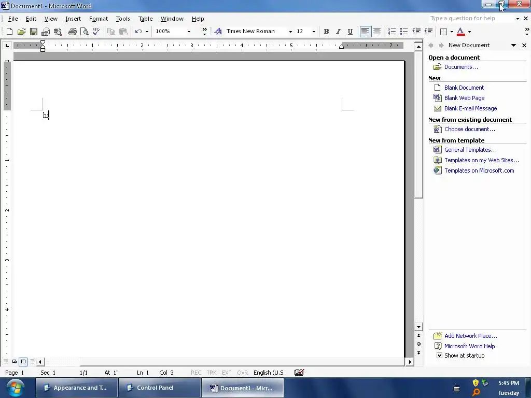Click Templates on Microsoft.com link
The width and height of the screenshot is (531, 398).
(x=479, y=170)
